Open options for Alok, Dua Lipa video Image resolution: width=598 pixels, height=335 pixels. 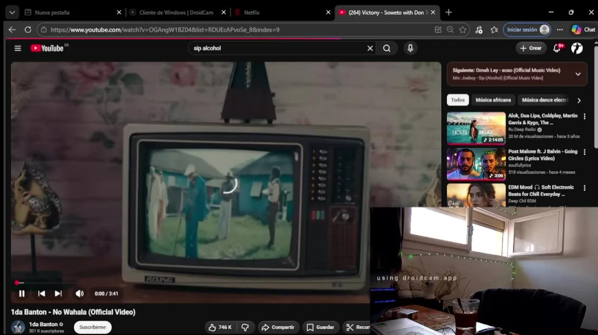pyautogui.click(x=584, y=116)
